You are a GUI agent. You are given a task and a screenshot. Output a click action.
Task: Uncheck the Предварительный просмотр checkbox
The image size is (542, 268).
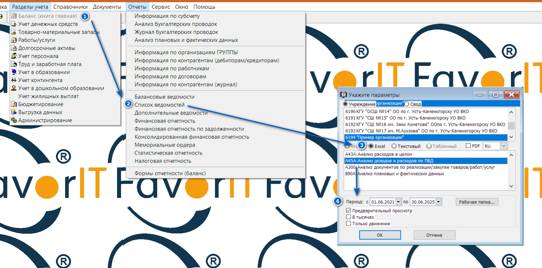349,211
